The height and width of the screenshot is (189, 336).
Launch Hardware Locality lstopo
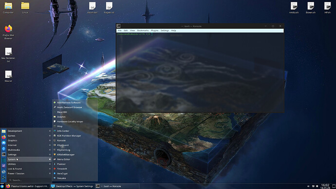point(75,121)
